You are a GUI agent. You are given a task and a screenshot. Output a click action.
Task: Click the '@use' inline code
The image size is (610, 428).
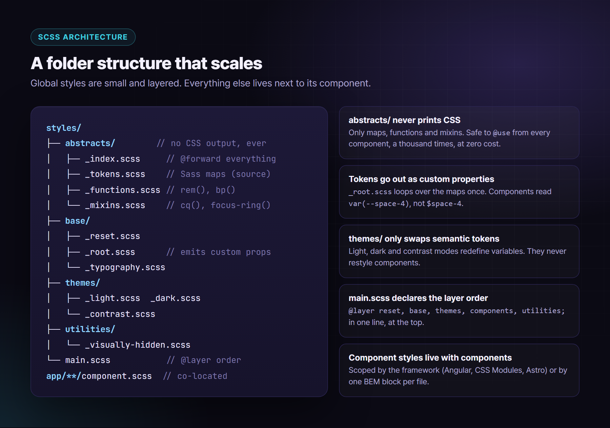502,133
